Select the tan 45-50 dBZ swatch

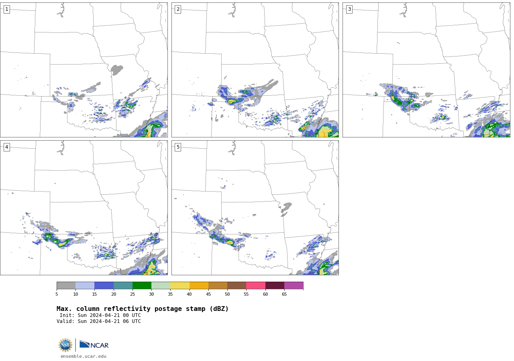[218, 286]
